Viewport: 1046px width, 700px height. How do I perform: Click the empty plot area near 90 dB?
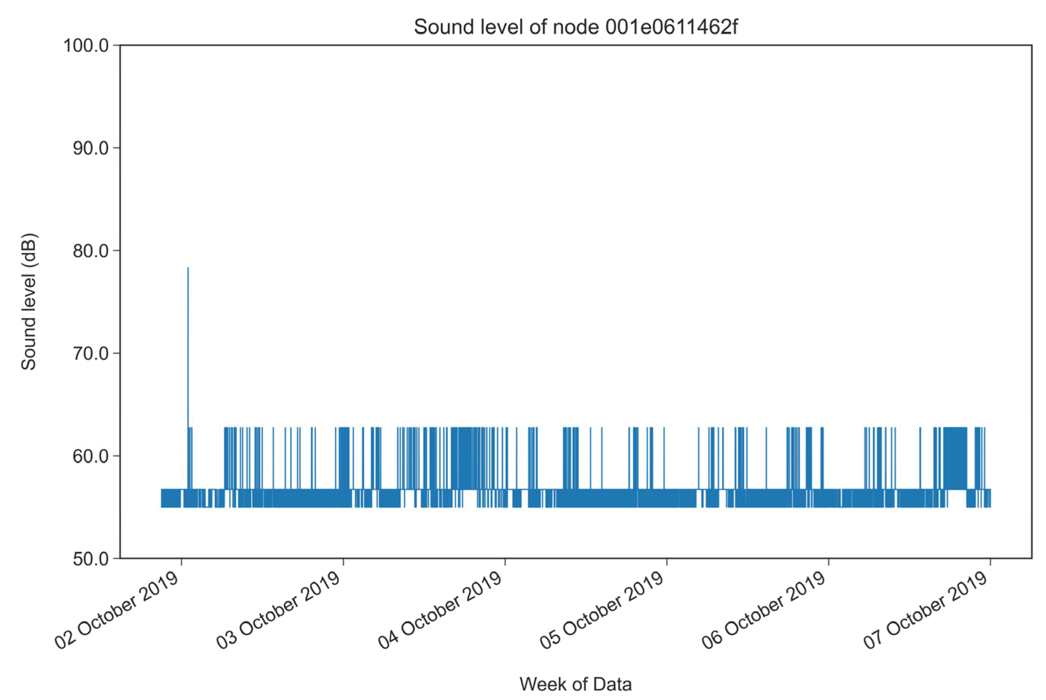point(575,148)
